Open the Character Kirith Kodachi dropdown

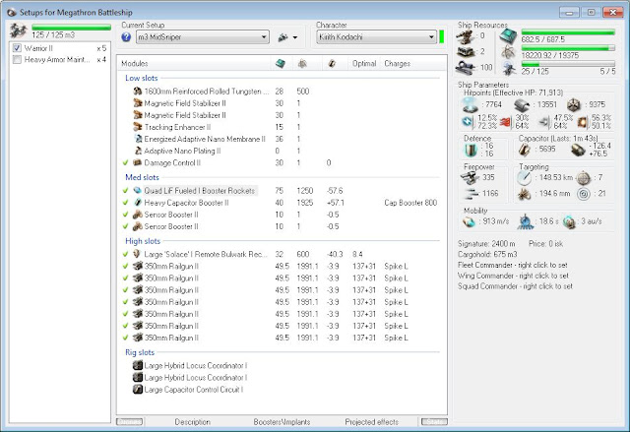click(x=376, y=37)
